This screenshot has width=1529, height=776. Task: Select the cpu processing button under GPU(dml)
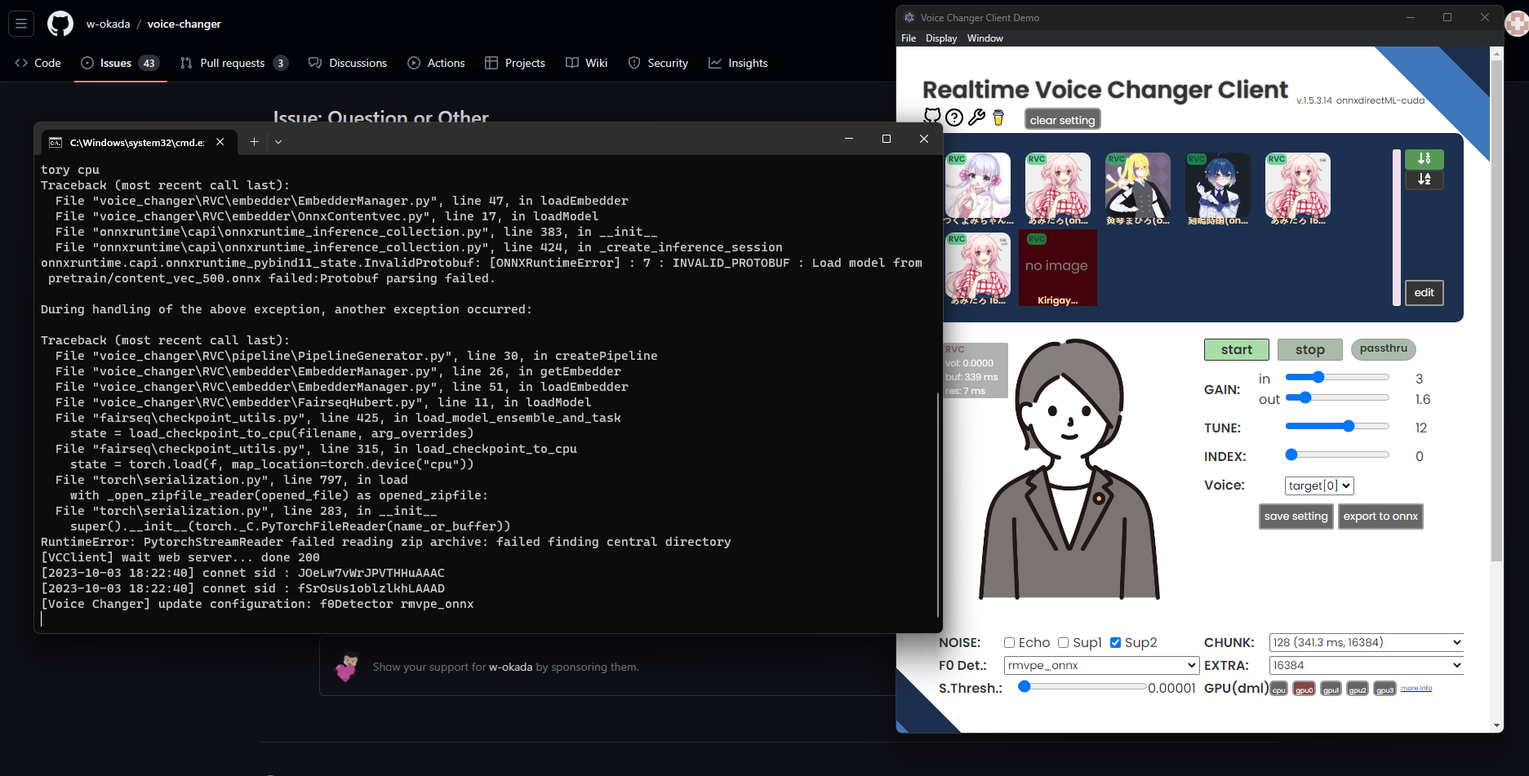[x=1278, y=688]
